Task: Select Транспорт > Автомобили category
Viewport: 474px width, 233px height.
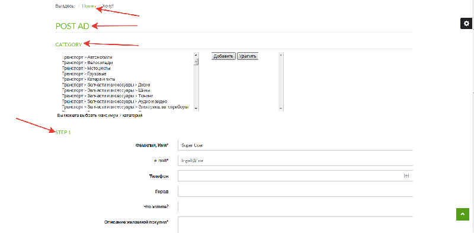Action: 87,57
